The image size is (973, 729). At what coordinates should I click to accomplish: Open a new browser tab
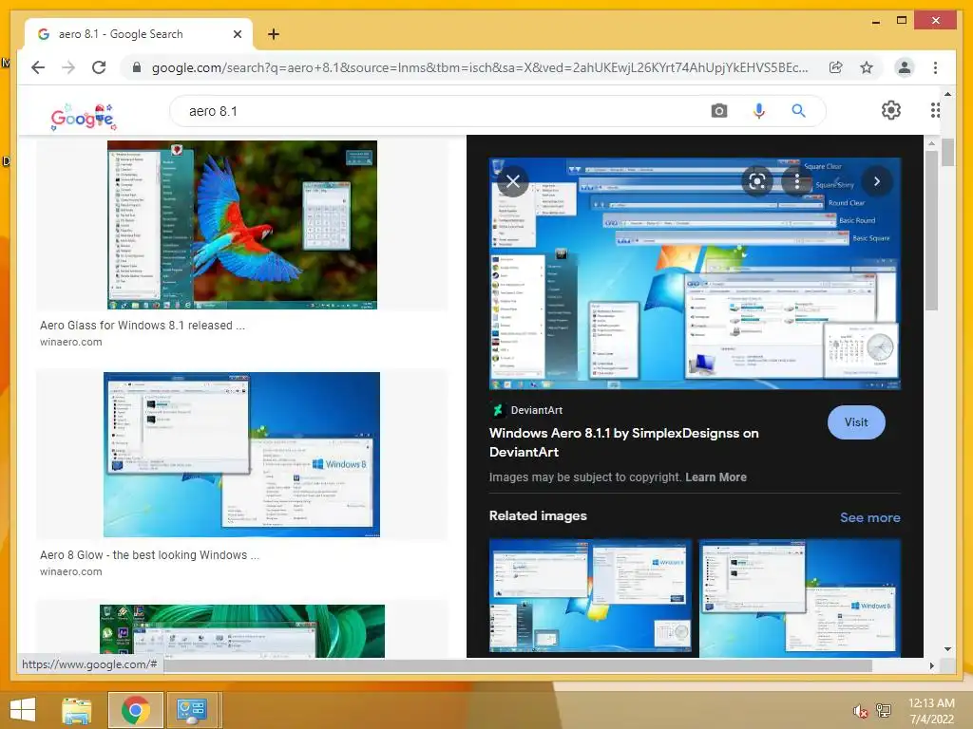[273, 34]
